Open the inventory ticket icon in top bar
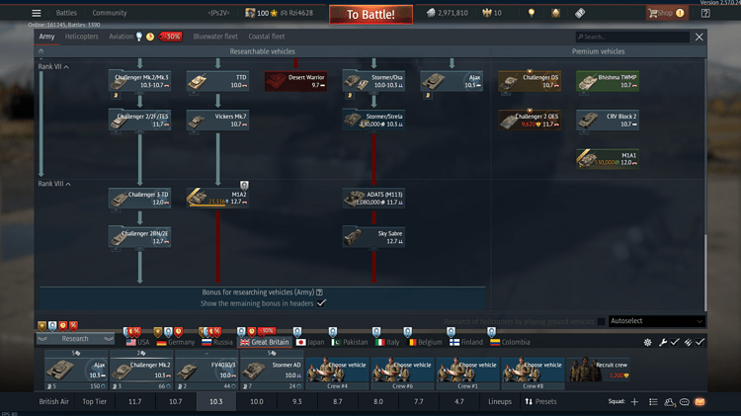 [580, 13]
